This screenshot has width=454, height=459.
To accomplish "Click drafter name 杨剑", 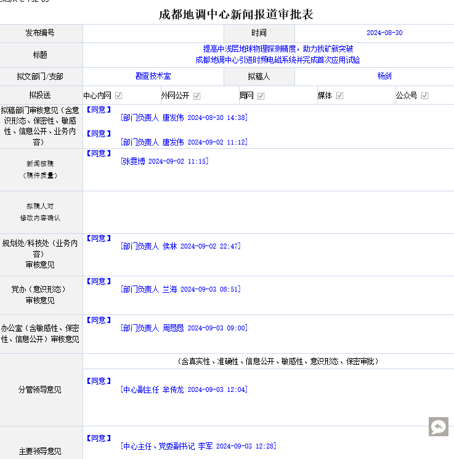I will 384,76.
